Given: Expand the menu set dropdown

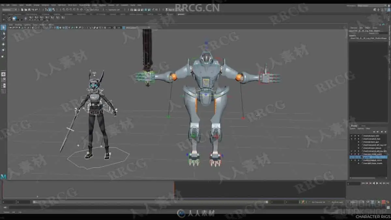Looking at the screenshot, I should [9, 10].
